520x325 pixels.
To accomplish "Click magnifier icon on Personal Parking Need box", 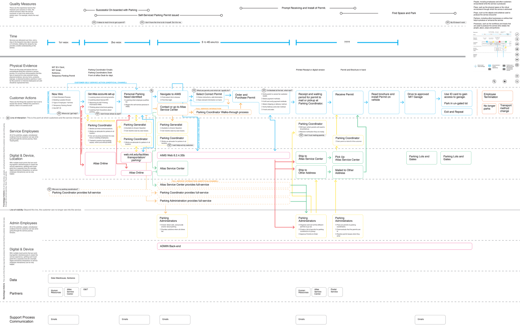I will coord(151,91).
